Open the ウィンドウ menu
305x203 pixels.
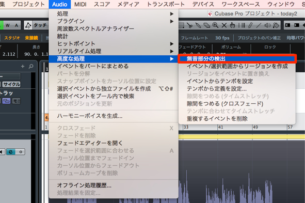281,4
